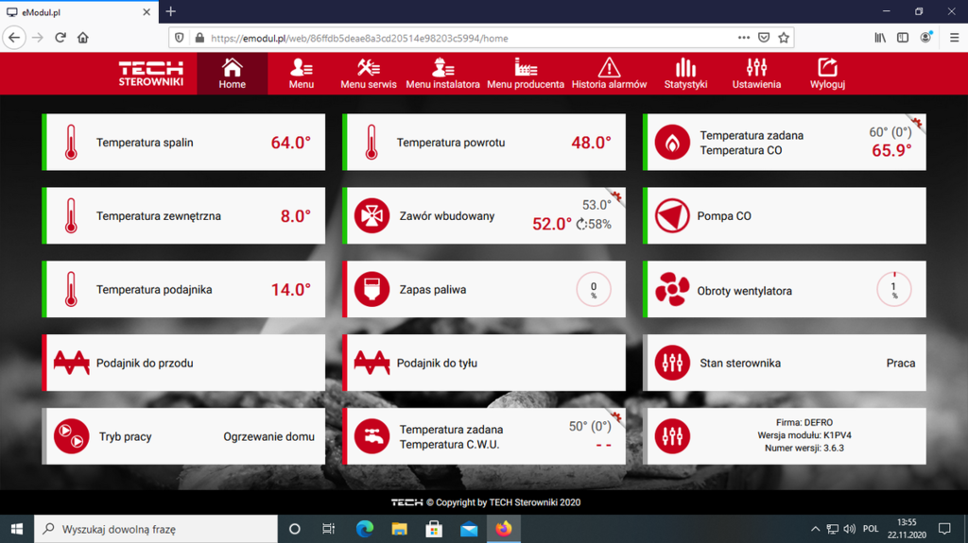Click the Podajnik do przodu feeder icon
Image resolution: width=968 pixels, height=543 pixels.
tap(71, 363)
